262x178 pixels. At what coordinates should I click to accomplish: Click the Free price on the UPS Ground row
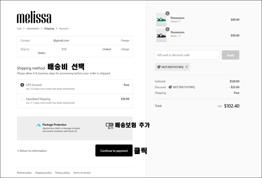click(x=126, y=85)
